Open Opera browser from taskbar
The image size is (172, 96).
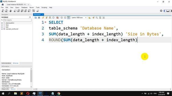28,94
